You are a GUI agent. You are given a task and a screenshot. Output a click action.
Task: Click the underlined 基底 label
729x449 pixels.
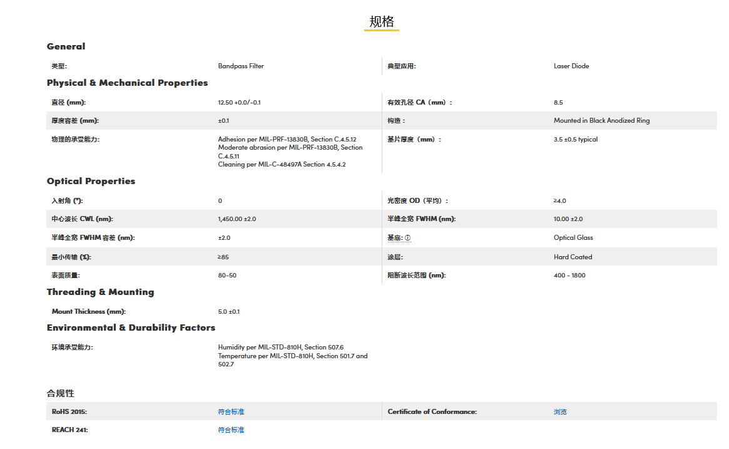[395, 238]
